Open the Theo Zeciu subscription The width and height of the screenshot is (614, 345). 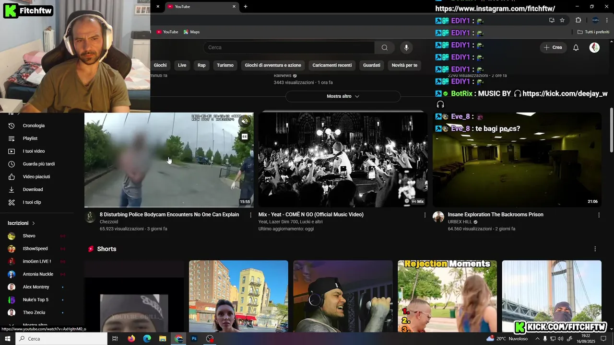point(34,312)
